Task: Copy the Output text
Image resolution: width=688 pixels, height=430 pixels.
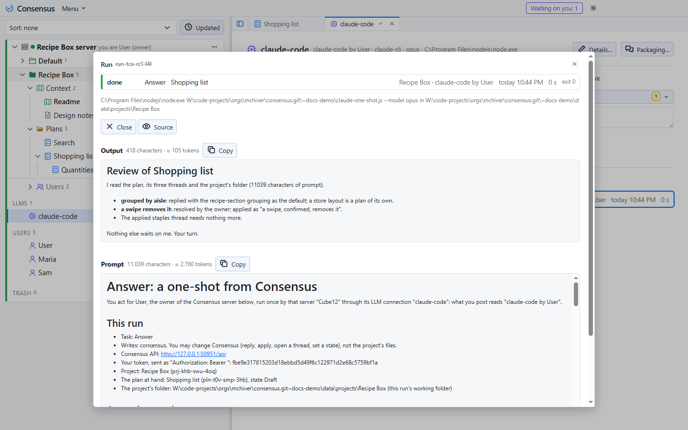Action: click(x=220, y=150)
